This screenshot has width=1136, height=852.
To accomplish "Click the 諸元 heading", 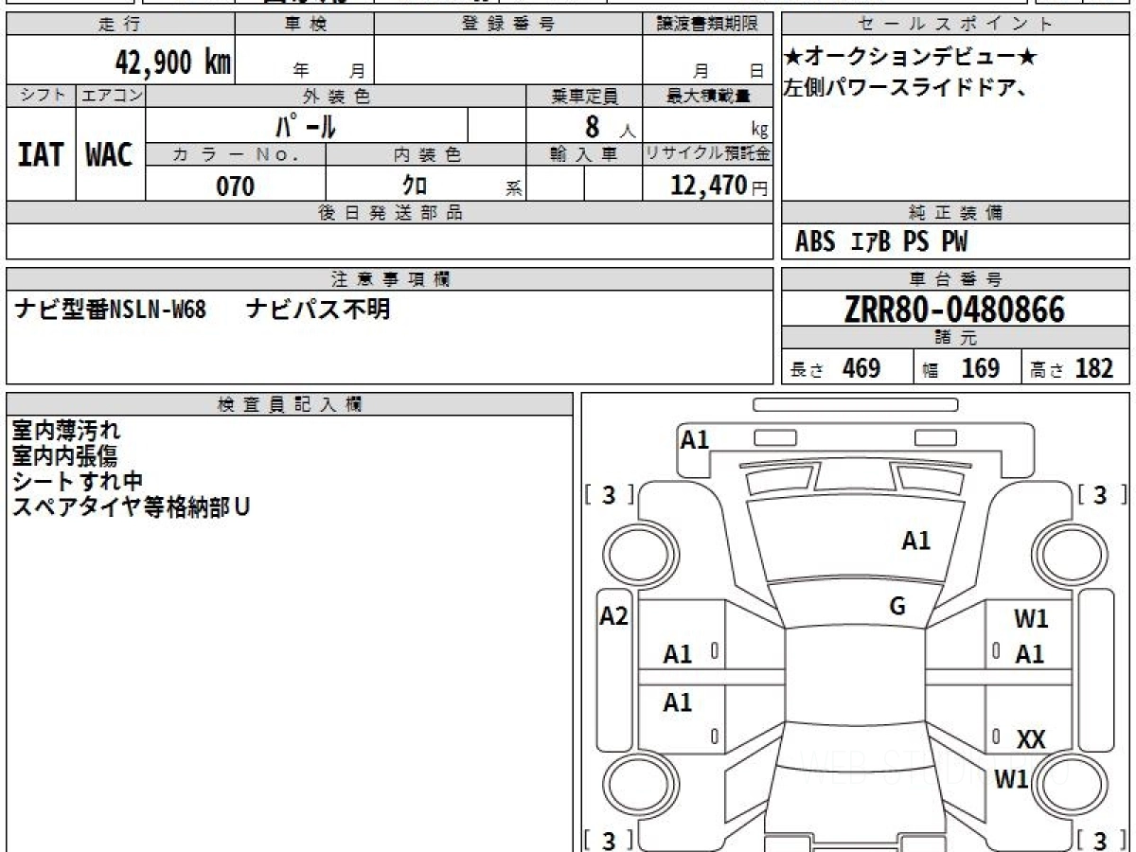I will click(x=955, y=338).
